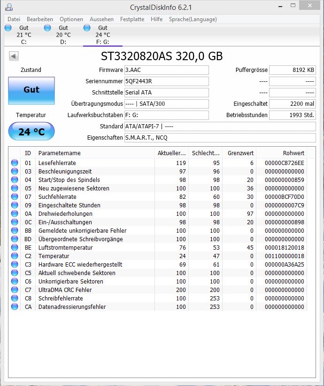Screen dimensions: 324x386
Task: Click the blue Gut health status button
Action: pyautogui.click(x=31, y=91)
